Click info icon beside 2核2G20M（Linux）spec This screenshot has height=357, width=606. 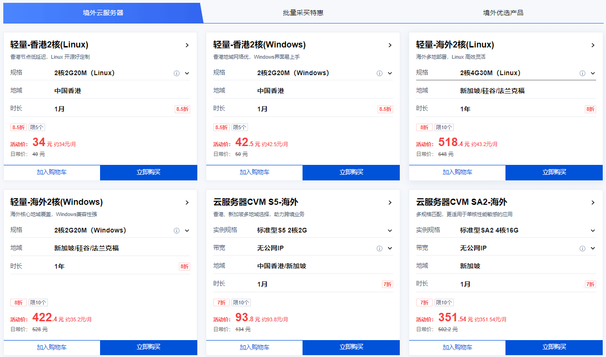pyautogui.click(x=177, y=73)
